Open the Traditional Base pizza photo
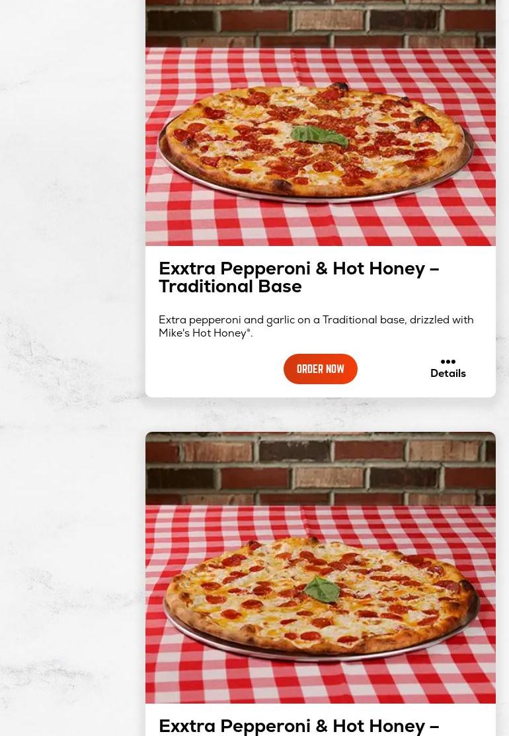The image size is (509, 736). coord(321,123)
